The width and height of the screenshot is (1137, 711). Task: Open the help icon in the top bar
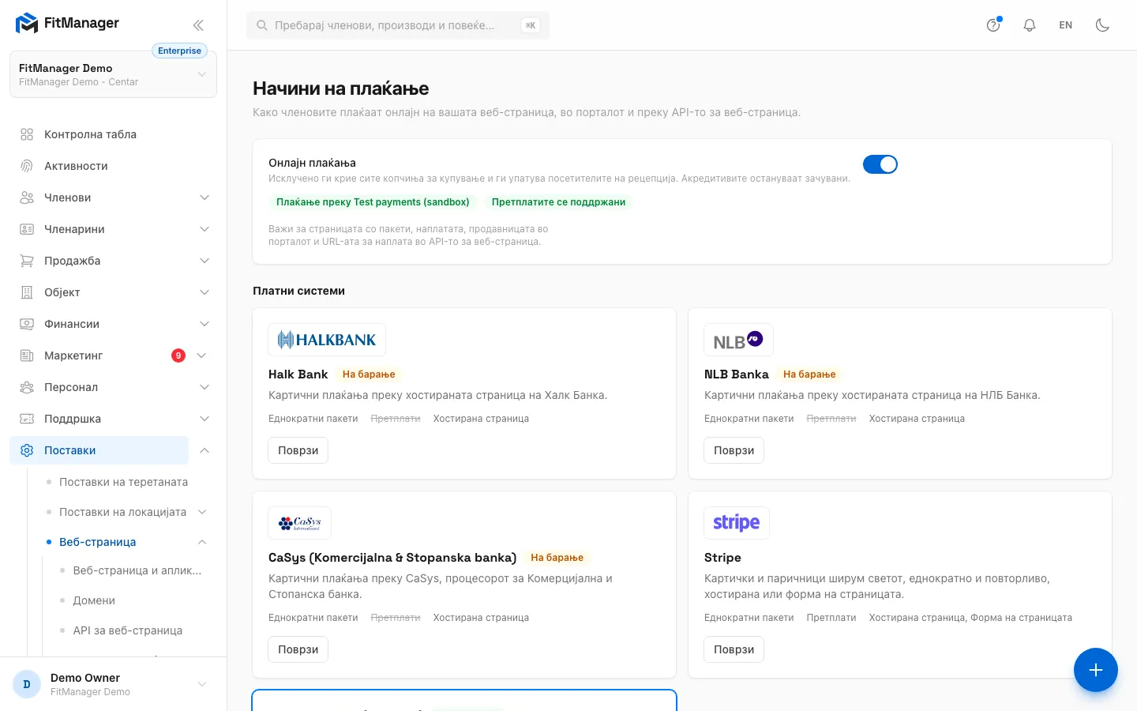point(993,25)
